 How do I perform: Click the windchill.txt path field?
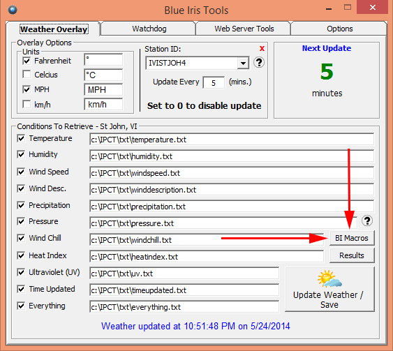point(207,240)
